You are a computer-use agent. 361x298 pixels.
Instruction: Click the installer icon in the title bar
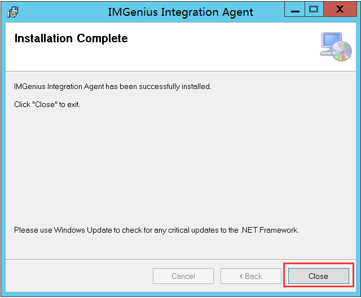(x=12, y=11)
